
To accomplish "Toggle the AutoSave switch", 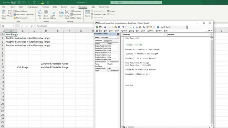I will pyautogui.click(x=14, y=2).
